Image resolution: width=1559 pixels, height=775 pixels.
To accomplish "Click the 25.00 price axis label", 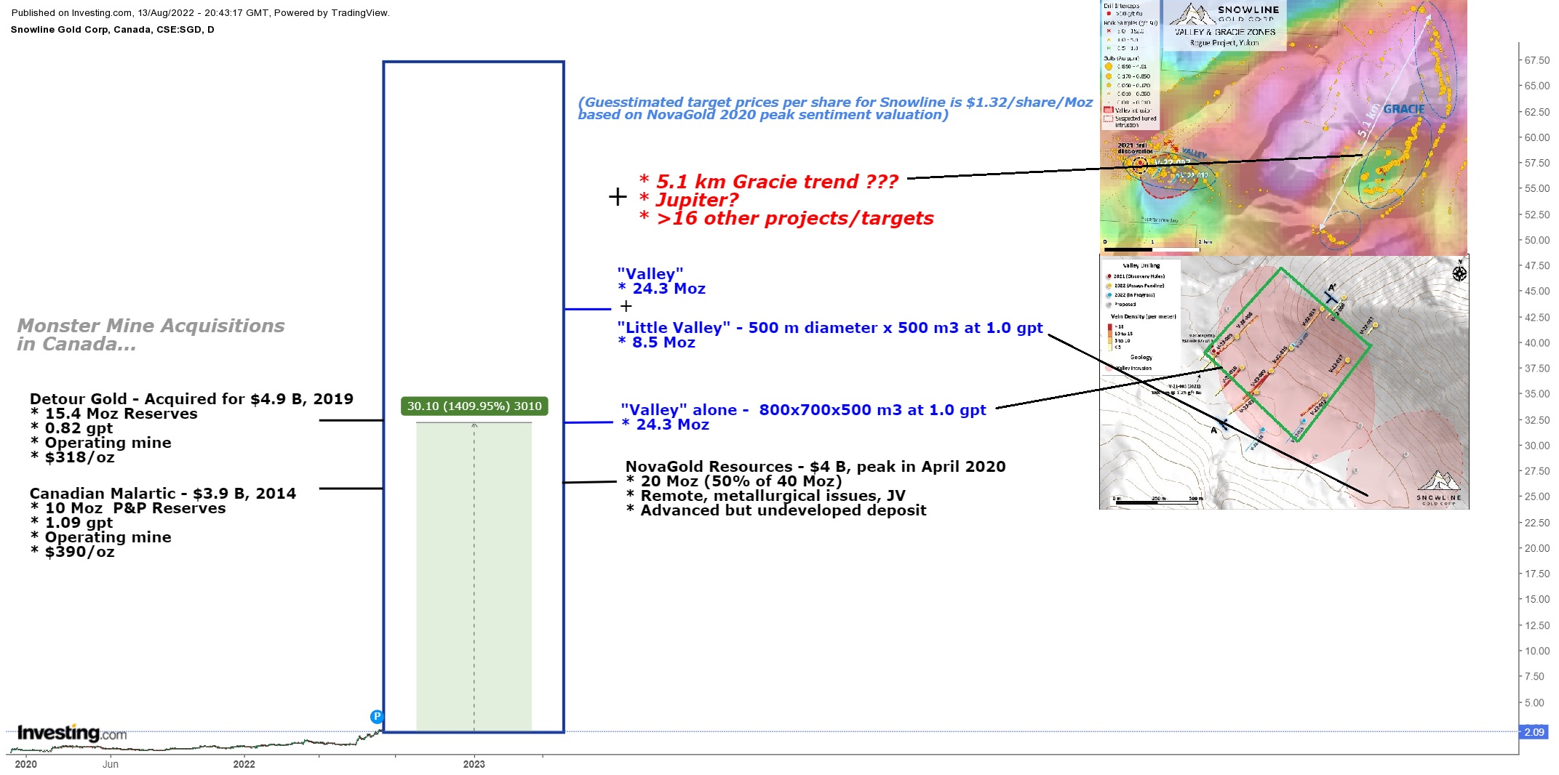I will 1536,497.
